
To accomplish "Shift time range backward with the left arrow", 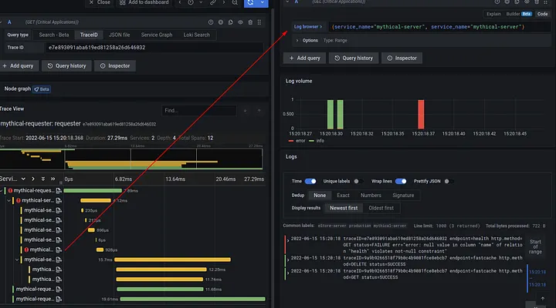I will (180, 2).
